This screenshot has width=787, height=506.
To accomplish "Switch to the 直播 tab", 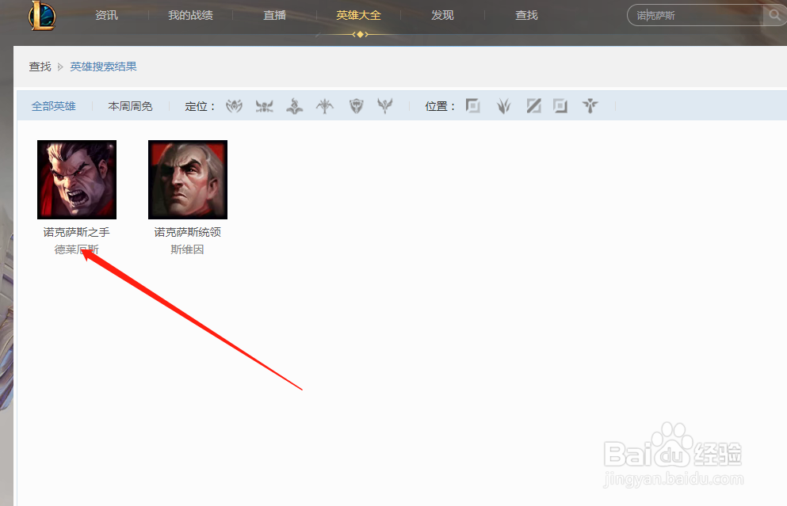I will coord(274,16).
